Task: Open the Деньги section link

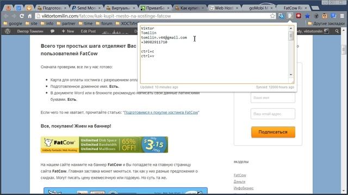Action: (x=239, y=181)
